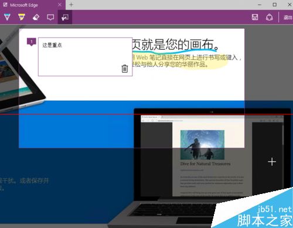Click the heading text 页就是您的画布
The image size is (293, 228).
[175, 45]
